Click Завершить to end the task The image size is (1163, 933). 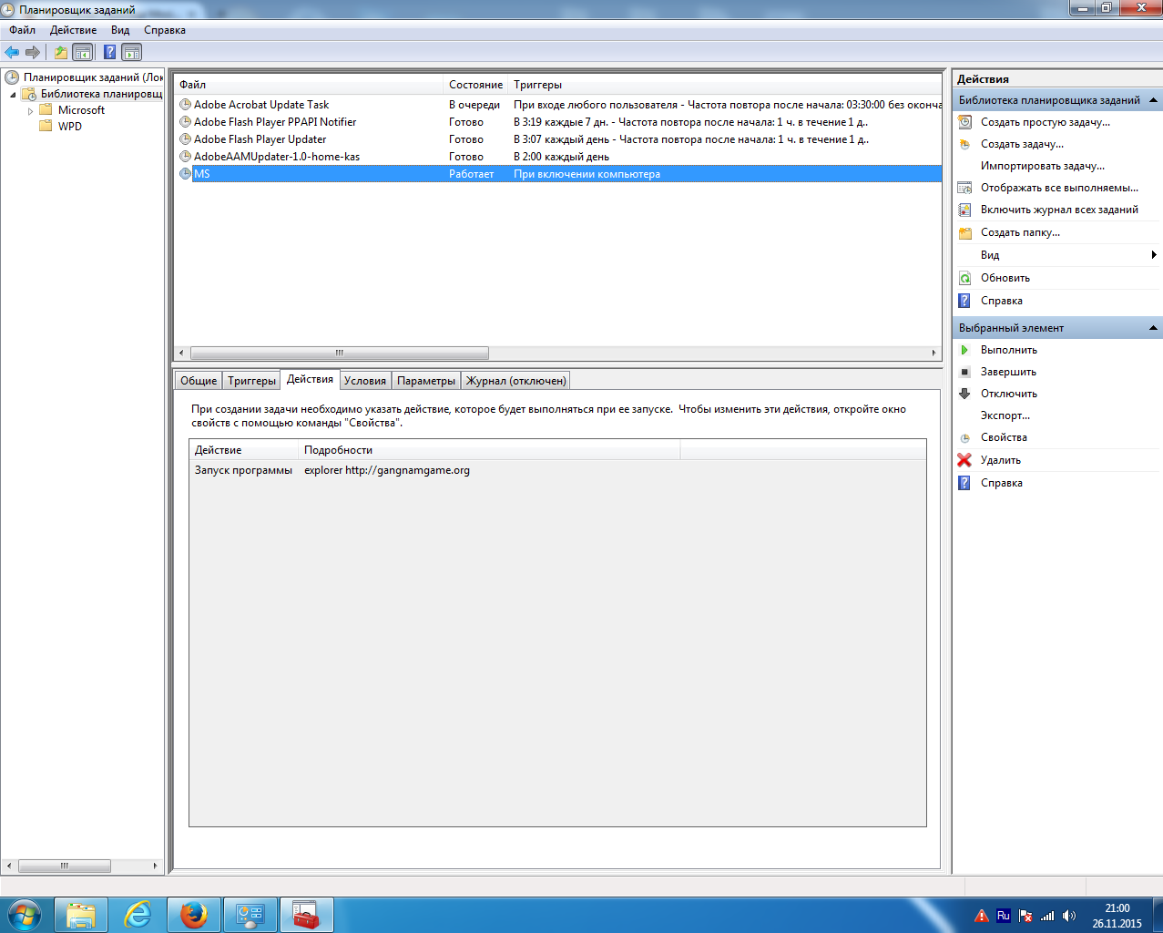coord(1008,372)
